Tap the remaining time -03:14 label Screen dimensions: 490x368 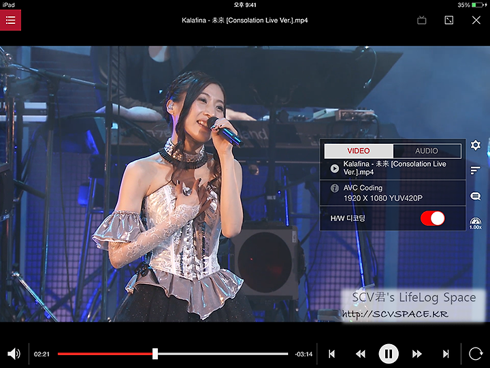coord(304,354)
